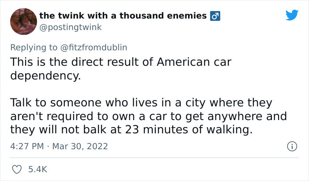Open the postingtwink profile avatar
This screenshot has height=181, width=309.
point(23,21)
